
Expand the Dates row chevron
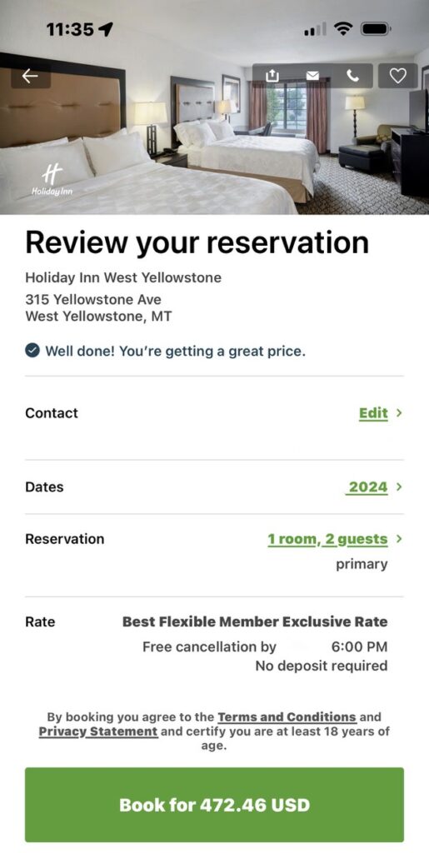click(x=399, y=486)
